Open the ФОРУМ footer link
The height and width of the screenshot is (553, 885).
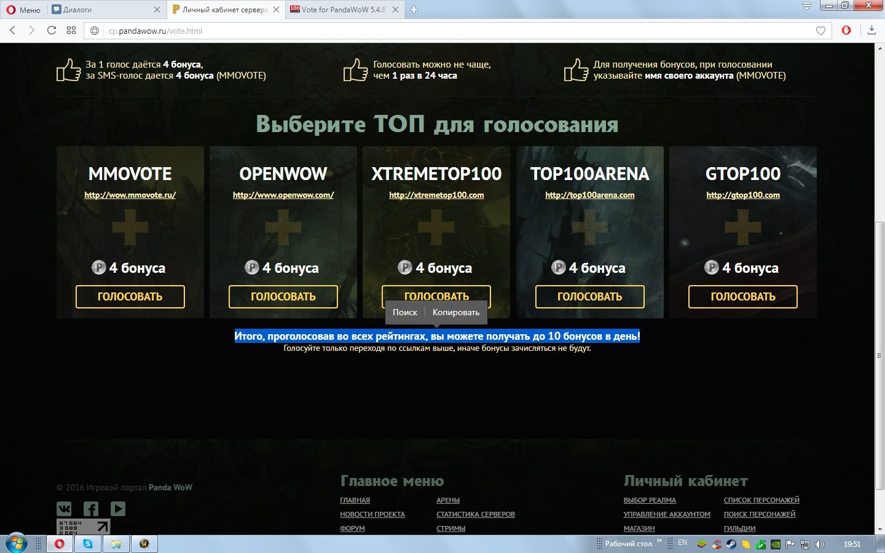click(353, 528)
